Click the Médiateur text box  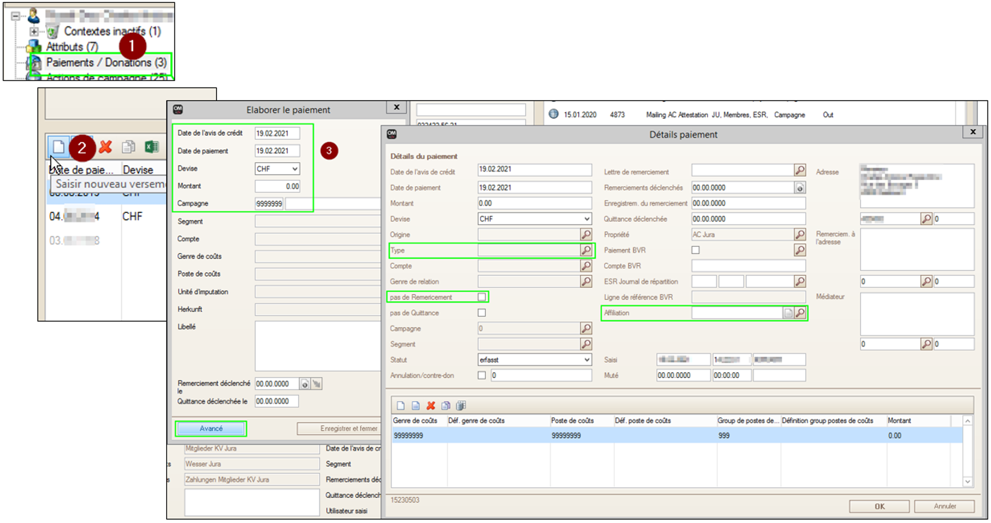[x=917, y=313]
